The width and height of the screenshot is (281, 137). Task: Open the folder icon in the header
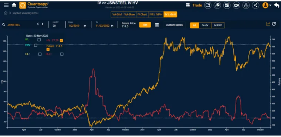(x=208, y=5)
